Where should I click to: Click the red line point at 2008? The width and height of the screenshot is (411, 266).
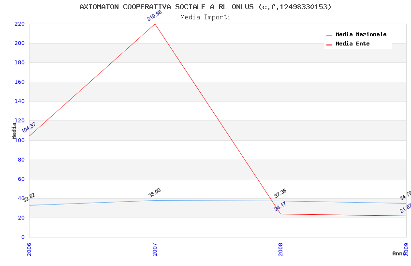(x=280, y=214)
